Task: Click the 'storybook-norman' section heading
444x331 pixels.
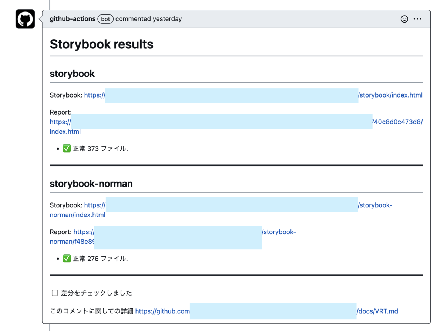Action: 91,184
